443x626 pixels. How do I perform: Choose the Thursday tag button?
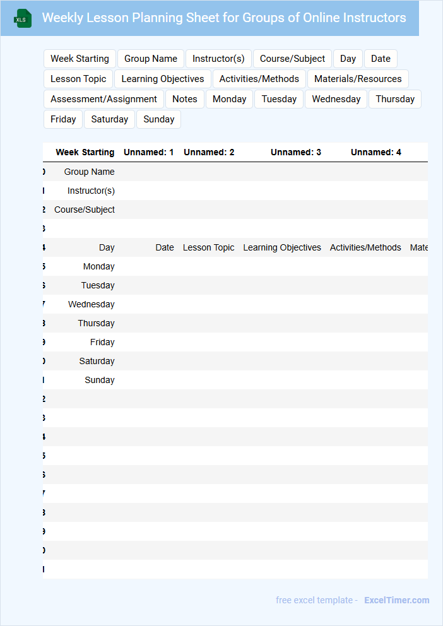point(395,99)
